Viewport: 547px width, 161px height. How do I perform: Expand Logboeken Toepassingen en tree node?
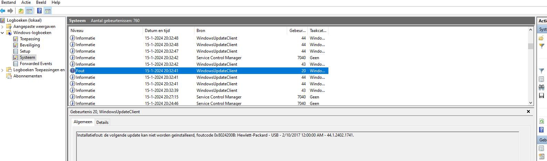click(2, 70)
